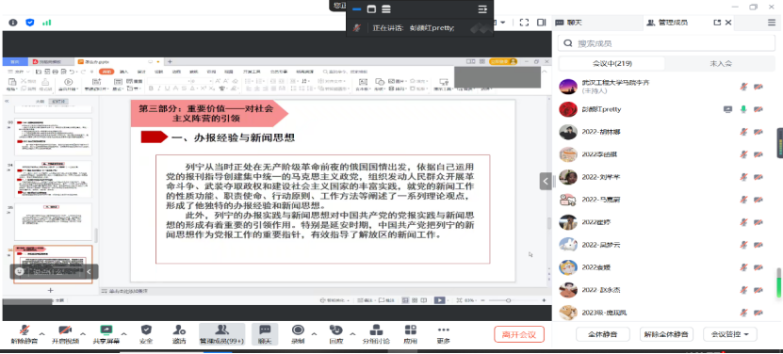Open the 安全 shield settings in meeting toolbar
Screen dimensions: 783x354
[x=146, y=330]
